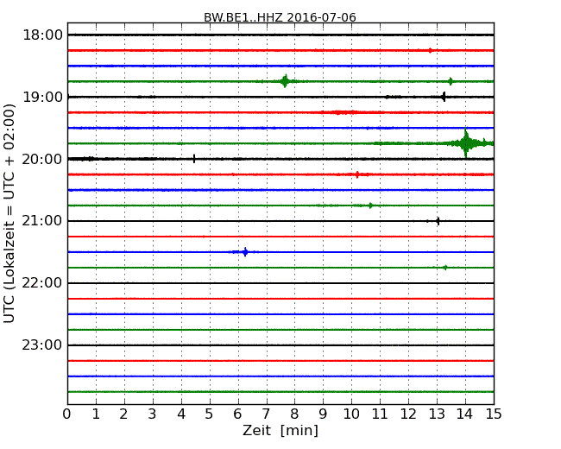Screen dimensions: 561x449
Task: Click the y-axis label UTC (Lokalzeit = UTC + 02:00)
Action: pos(9,214)
